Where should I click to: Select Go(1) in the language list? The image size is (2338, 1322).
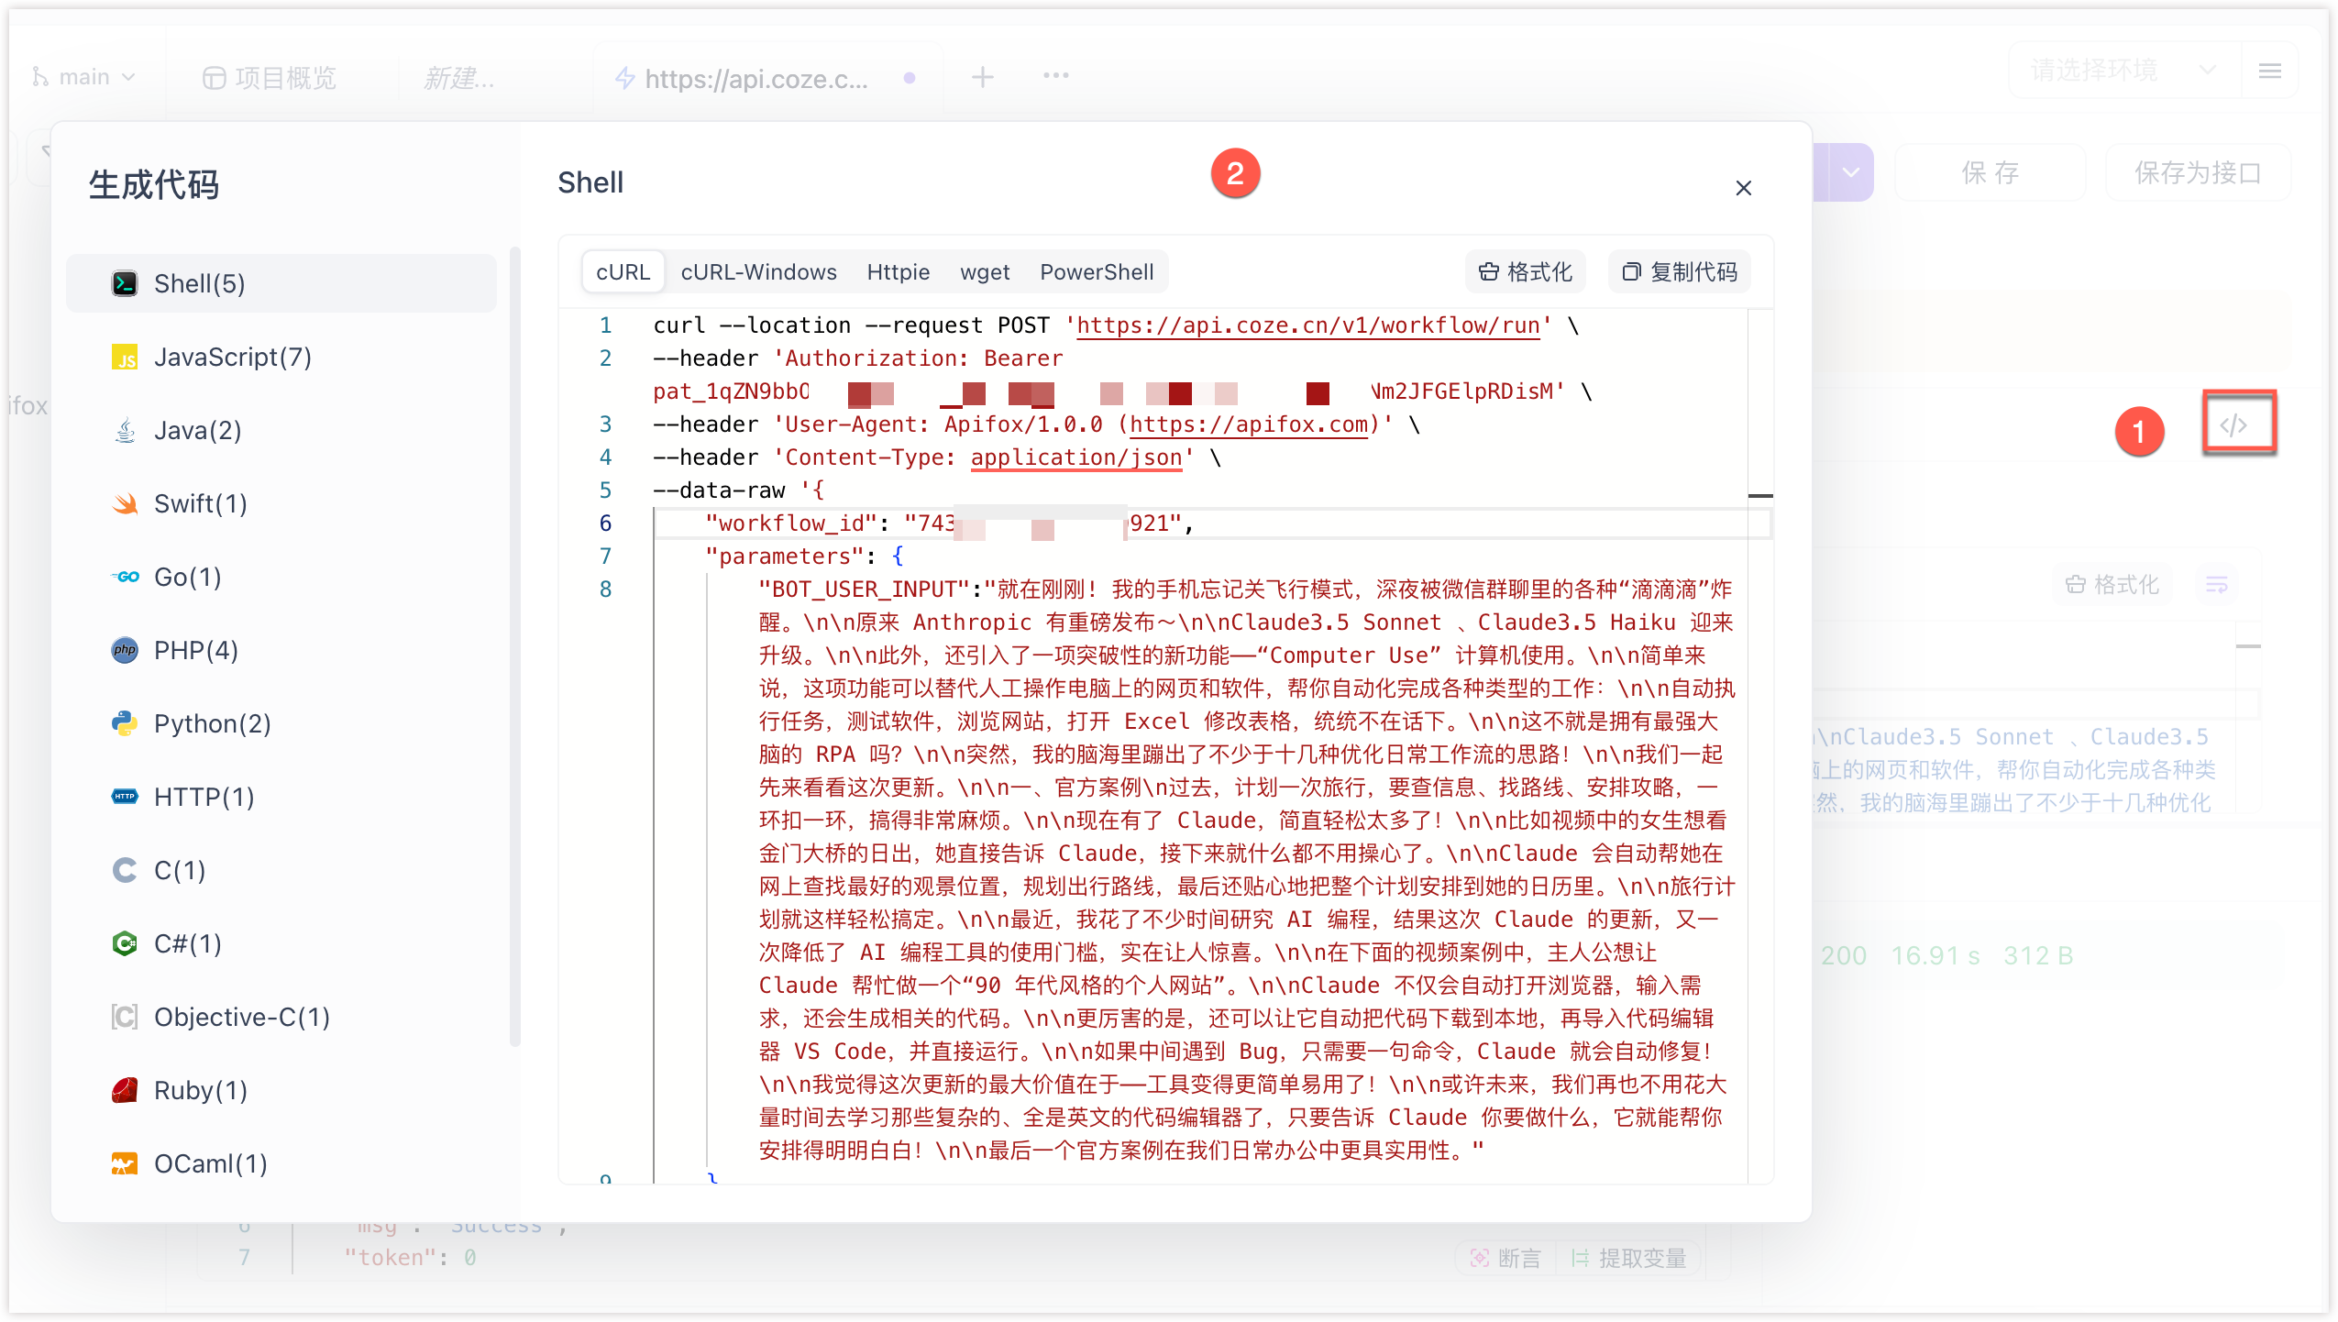tap(187, 577)
